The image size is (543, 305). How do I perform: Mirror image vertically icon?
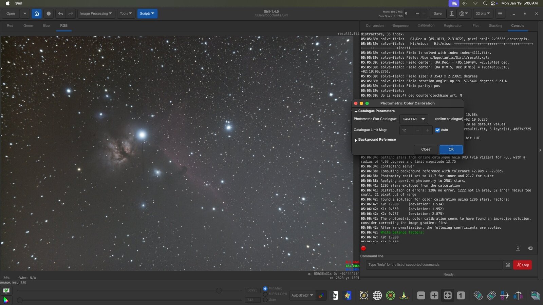coord(518,296)
